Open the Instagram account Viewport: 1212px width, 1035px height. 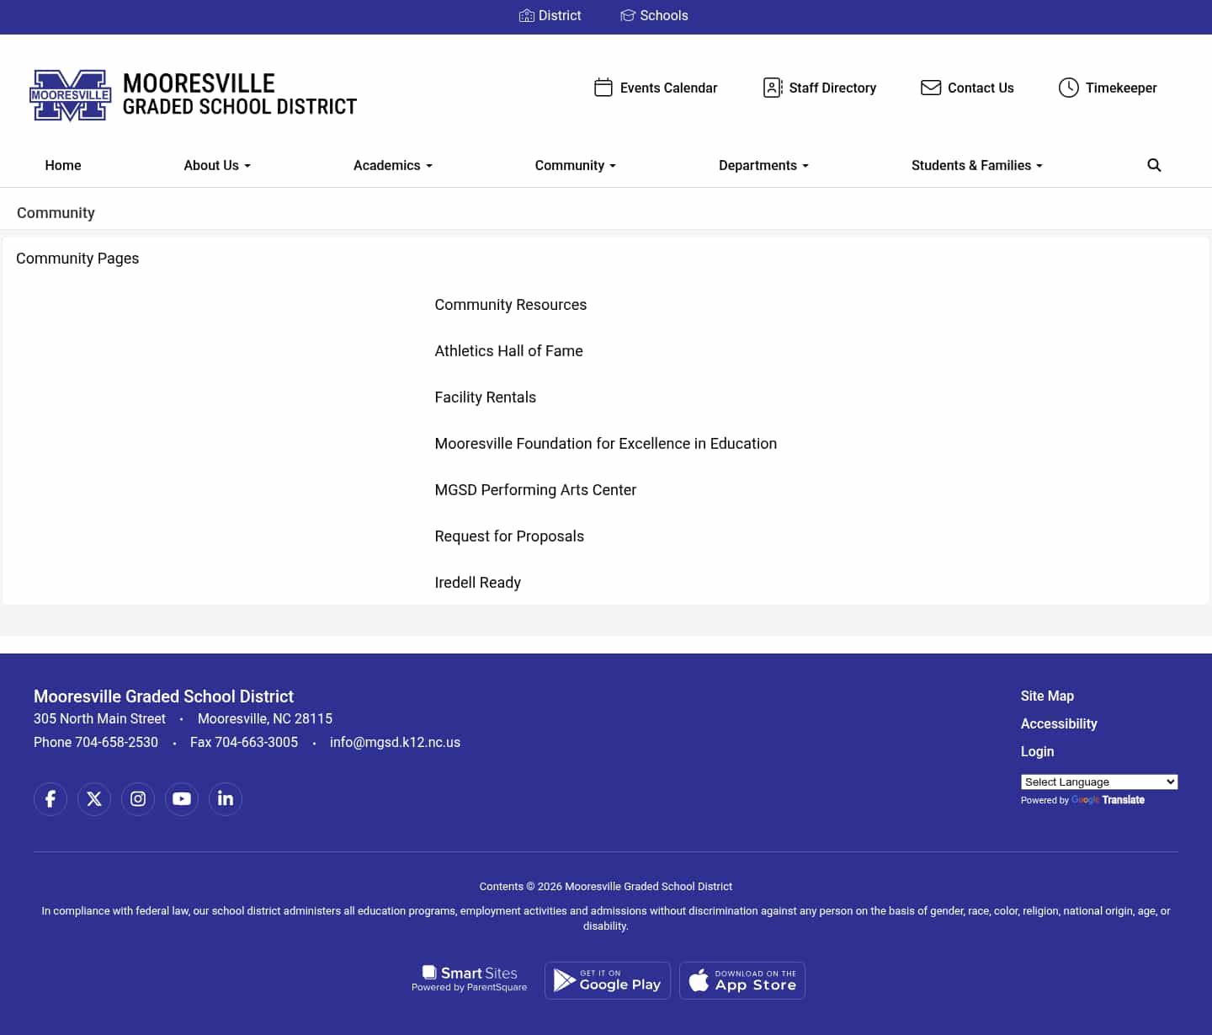[137, 798]
